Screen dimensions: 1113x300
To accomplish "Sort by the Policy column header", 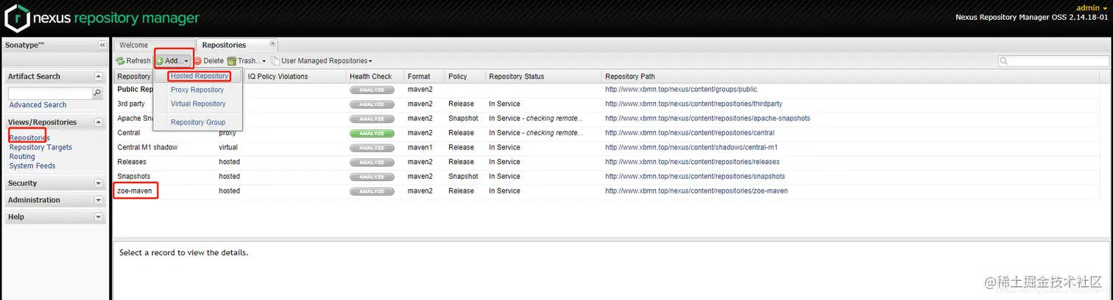I will pos(465,76).
